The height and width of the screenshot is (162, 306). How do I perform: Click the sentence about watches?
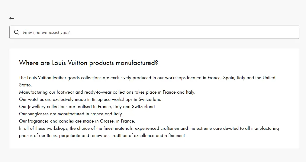[x=91, y=99]
